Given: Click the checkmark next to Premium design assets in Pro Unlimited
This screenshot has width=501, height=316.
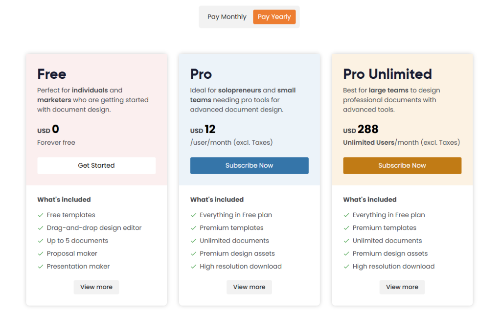Looking at the screenshot, I should pyautogui.click(x=346, y=253).
